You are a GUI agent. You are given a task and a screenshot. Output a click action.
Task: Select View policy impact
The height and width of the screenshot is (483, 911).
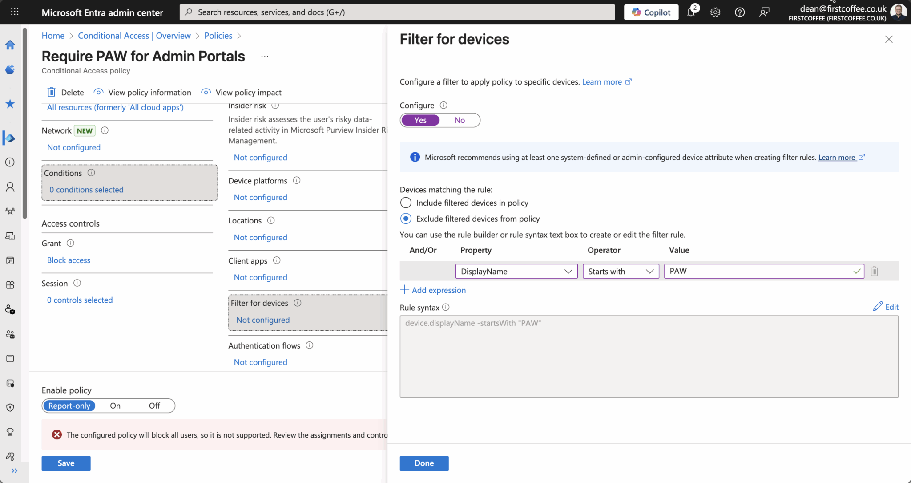[x=248, y=92]
